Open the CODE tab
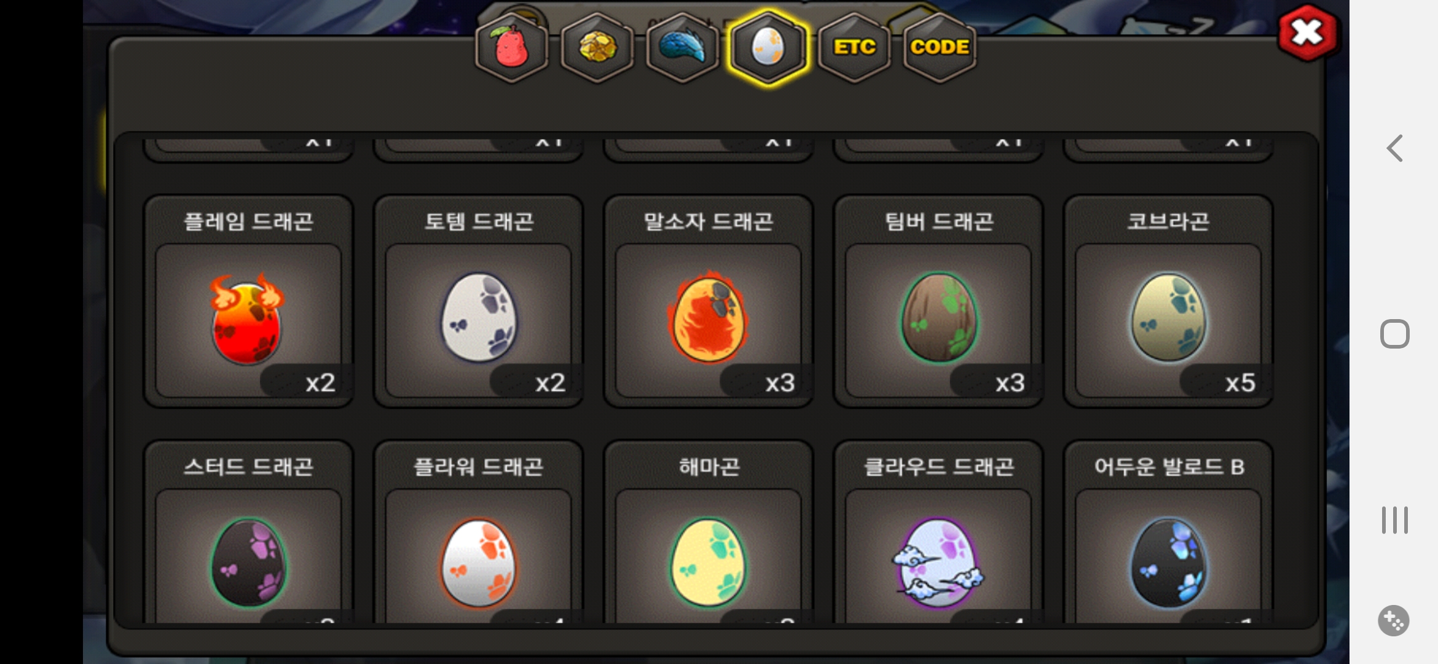The width and height of the screenshot is (1438, 664). (940, 48)
